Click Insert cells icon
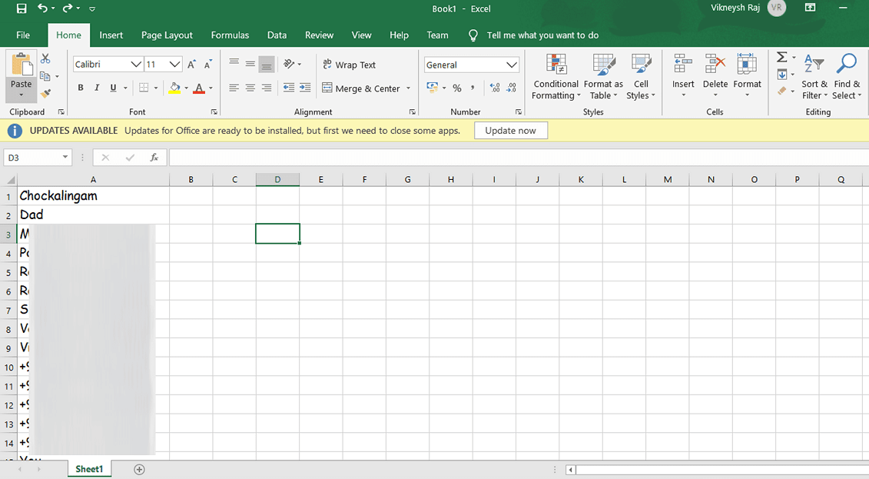 (683, 65)
